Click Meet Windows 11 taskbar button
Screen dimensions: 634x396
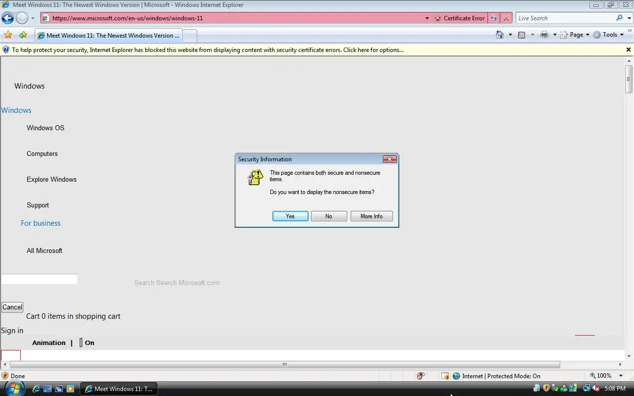pos(119,389)
